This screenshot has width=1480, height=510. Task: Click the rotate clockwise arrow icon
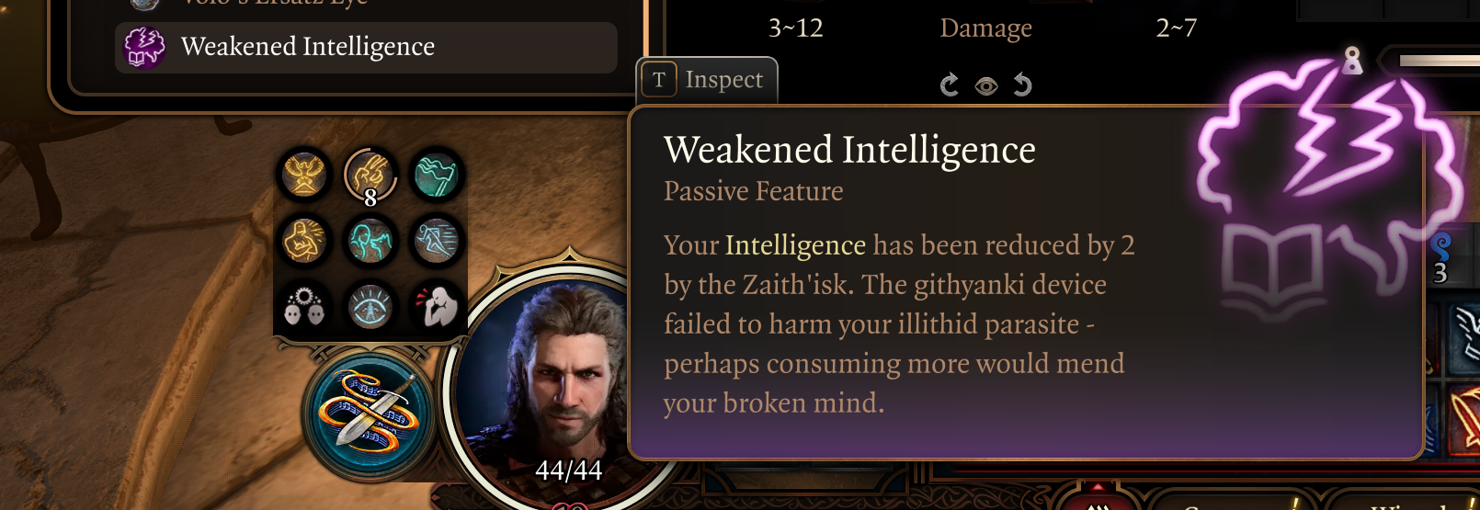(x=950, y=85)
